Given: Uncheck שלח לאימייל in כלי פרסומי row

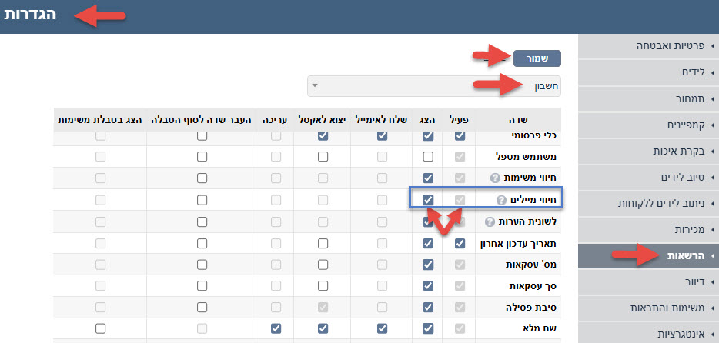Looking at the screenshot, I should pyautogui.click(x=382, y=136).
